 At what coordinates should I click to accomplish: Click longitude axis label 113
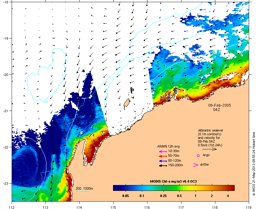(45, 207)
